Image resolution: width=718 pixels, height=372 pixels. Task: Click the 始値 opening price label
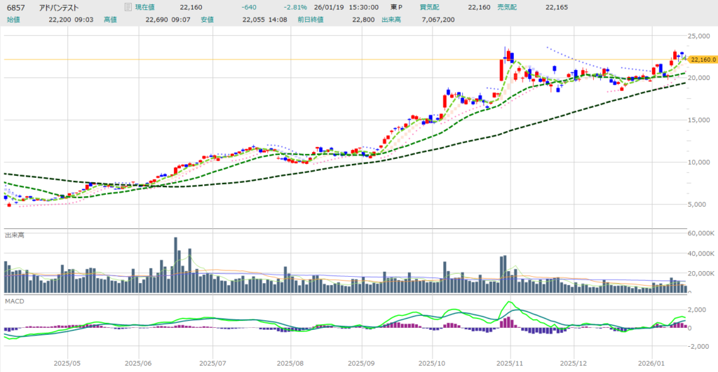click(12, 20)
